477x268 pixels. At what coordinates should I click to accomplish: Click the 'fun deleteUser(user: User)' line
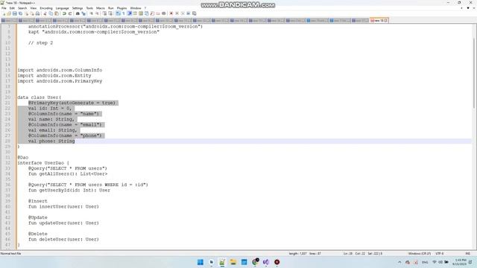coord(63,240)
